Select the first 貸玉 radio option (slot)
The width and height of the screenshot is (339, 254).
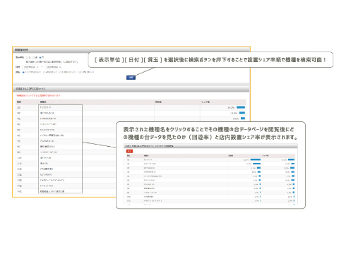point(23,72)
